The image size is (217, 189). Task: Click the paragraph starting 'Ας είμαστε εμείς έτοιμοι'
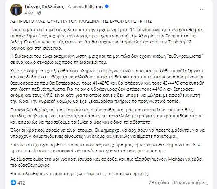click(106, 162)
